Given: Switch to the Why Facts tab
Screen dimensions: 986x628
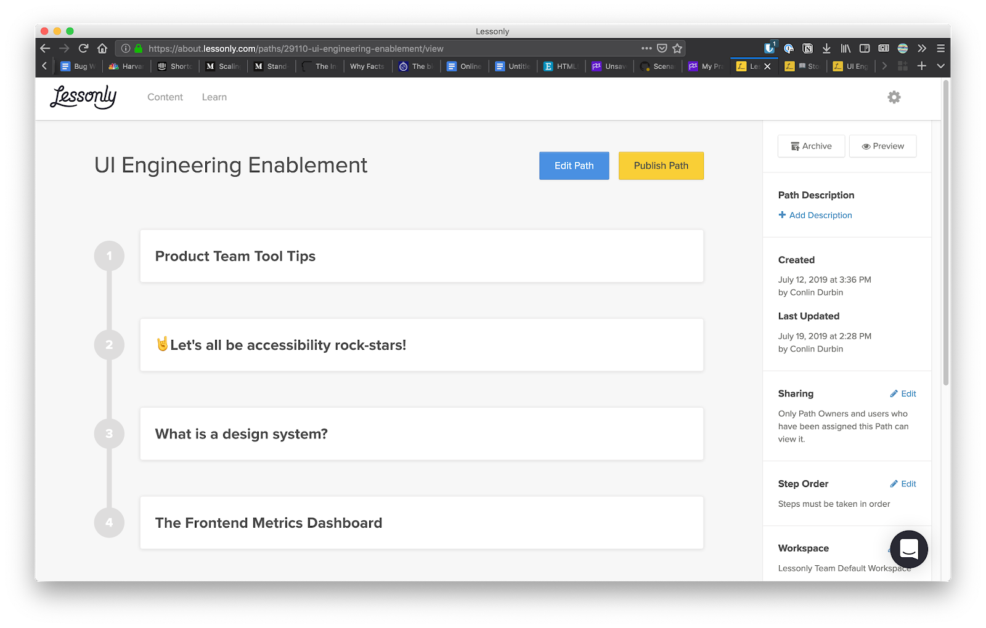Looking at the screenshot, I should (367, 66).
